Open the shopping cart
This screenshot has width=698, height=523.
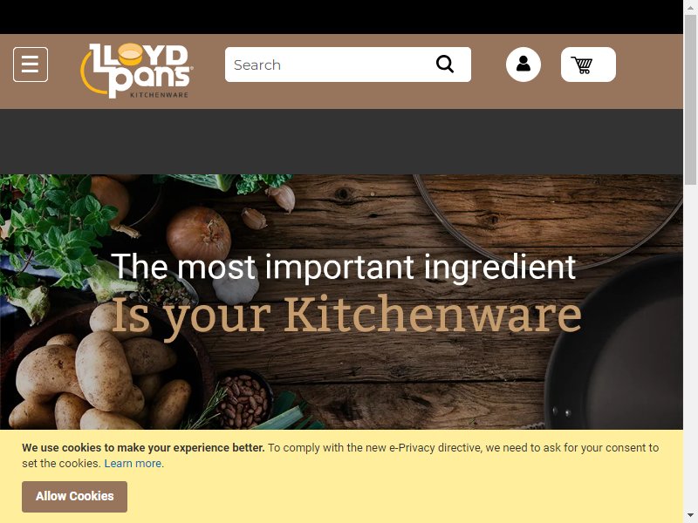click(588, 65)
